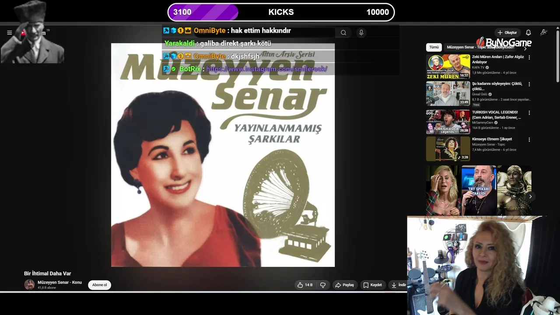Click the Yeni badge under Ünsal Ünlü video

click(x=476, y=105)
